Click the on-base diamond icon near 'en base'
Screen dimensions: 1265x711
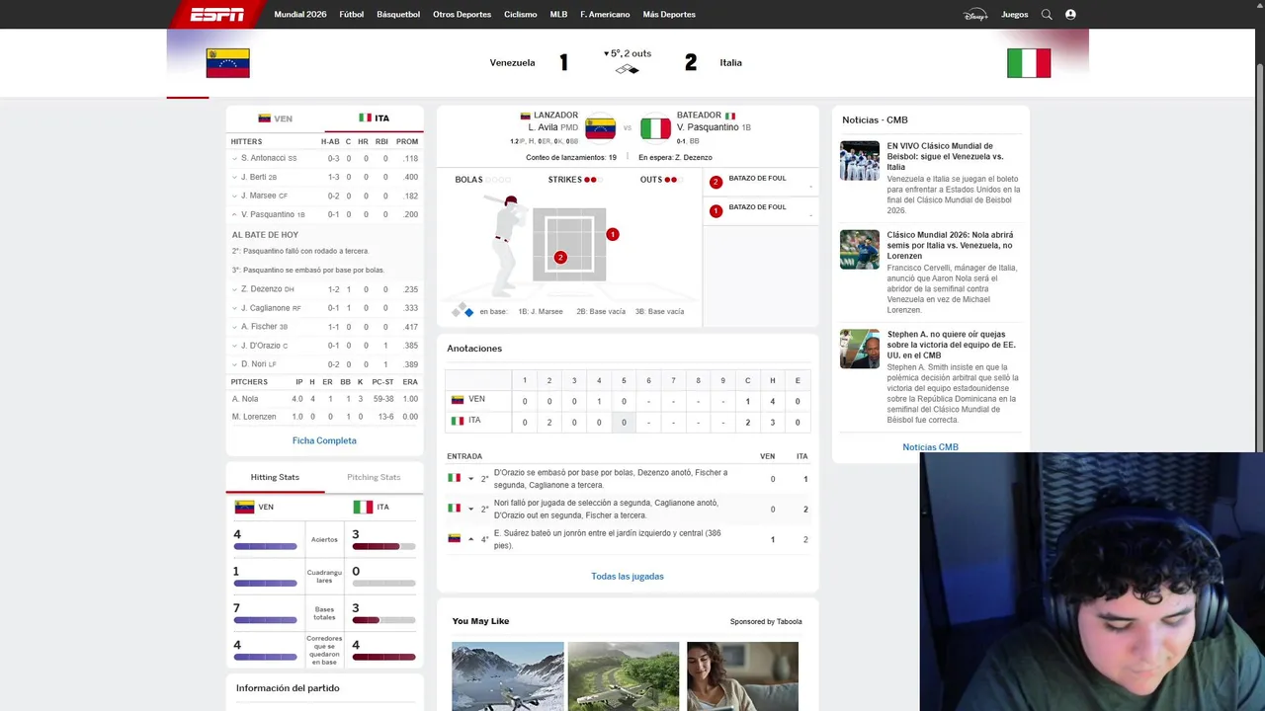(463, 311)
